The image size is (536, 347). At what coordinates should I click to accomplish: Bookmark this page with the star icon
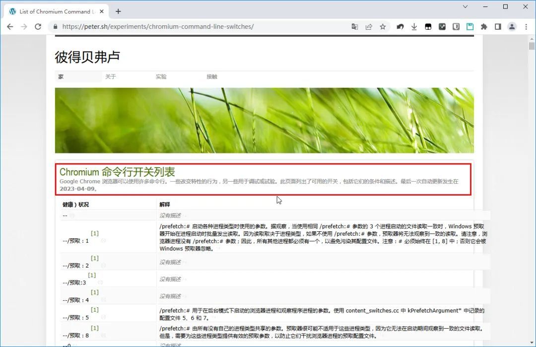point(383,27)
